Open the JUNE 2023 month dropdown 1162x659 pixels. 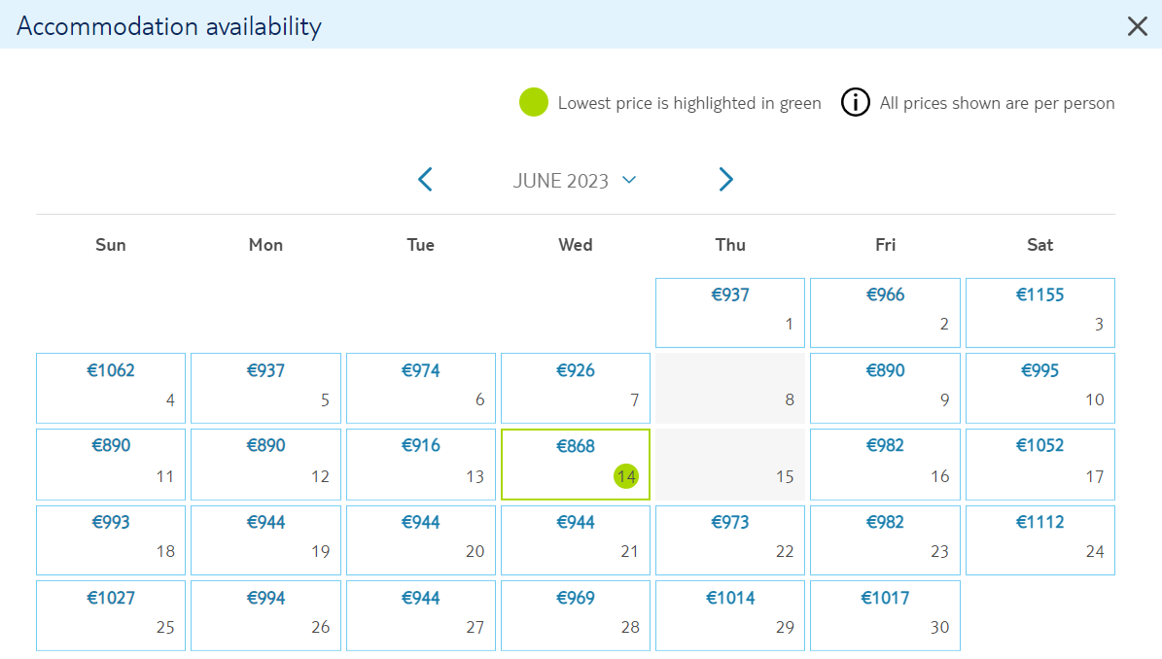[x=575, y=181]
